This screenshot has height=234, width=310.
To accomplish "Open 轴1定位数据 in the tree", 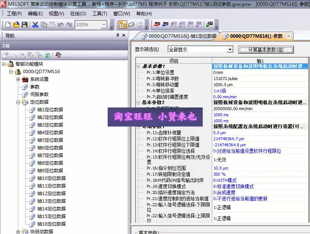I will [x=50, y=110].
